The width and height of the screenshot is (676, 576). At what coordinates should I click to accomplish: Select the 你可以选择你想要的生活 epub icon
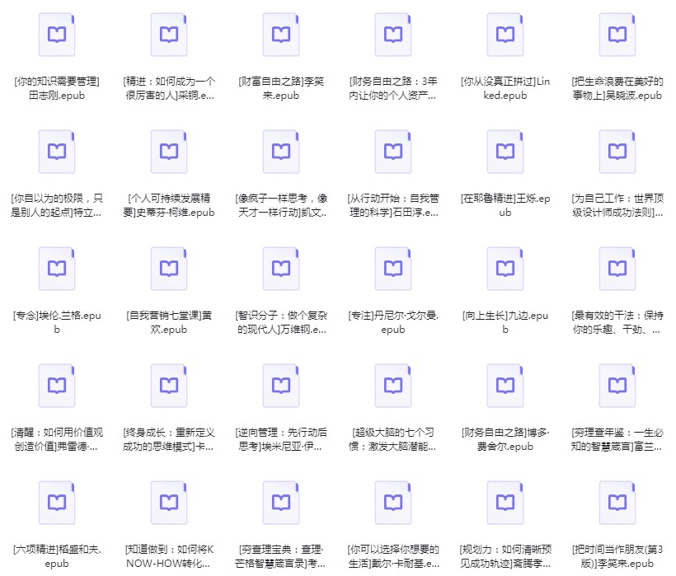point(393,503)
